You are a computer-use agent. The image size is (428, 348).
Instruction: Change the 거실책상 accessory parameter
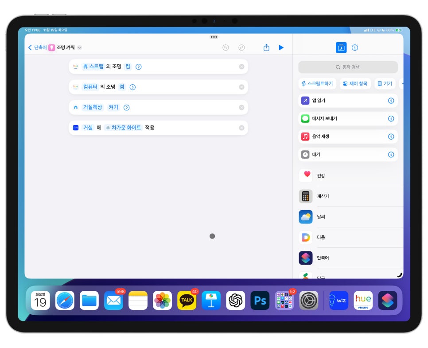click(x=93, y=107)
